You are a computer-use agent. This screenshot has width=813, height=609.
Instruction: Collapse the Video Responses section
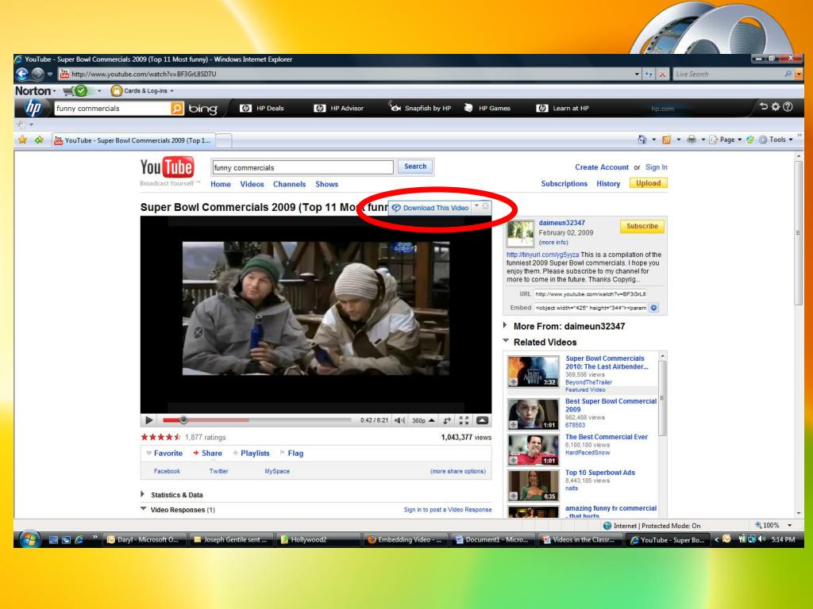[143, 509]
